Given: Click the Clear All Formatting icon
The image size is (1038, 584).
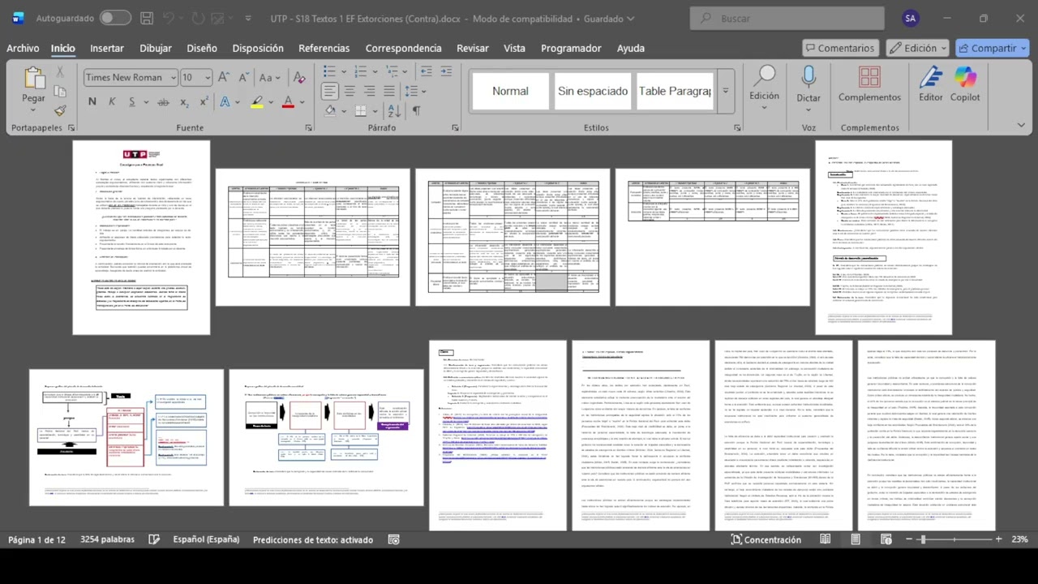Looking at the screenshot, I should click(299, 78).
